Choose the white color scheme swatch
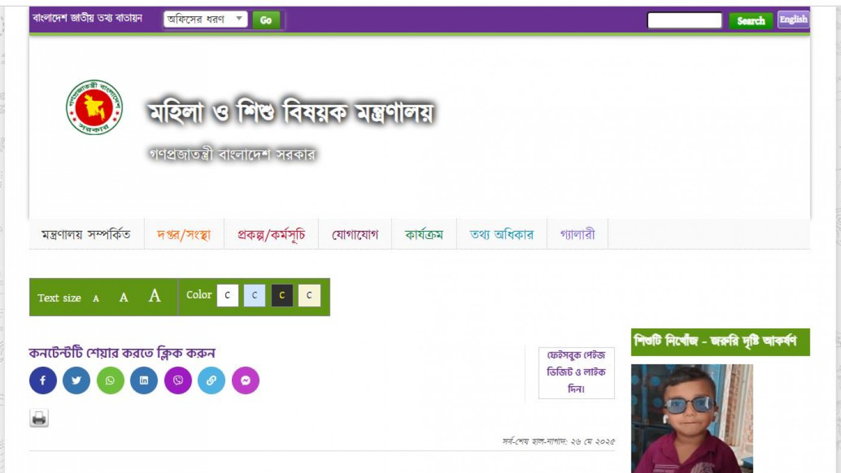Image resolution: width=841 pixels, height=473 pixels. click(228, 295)
